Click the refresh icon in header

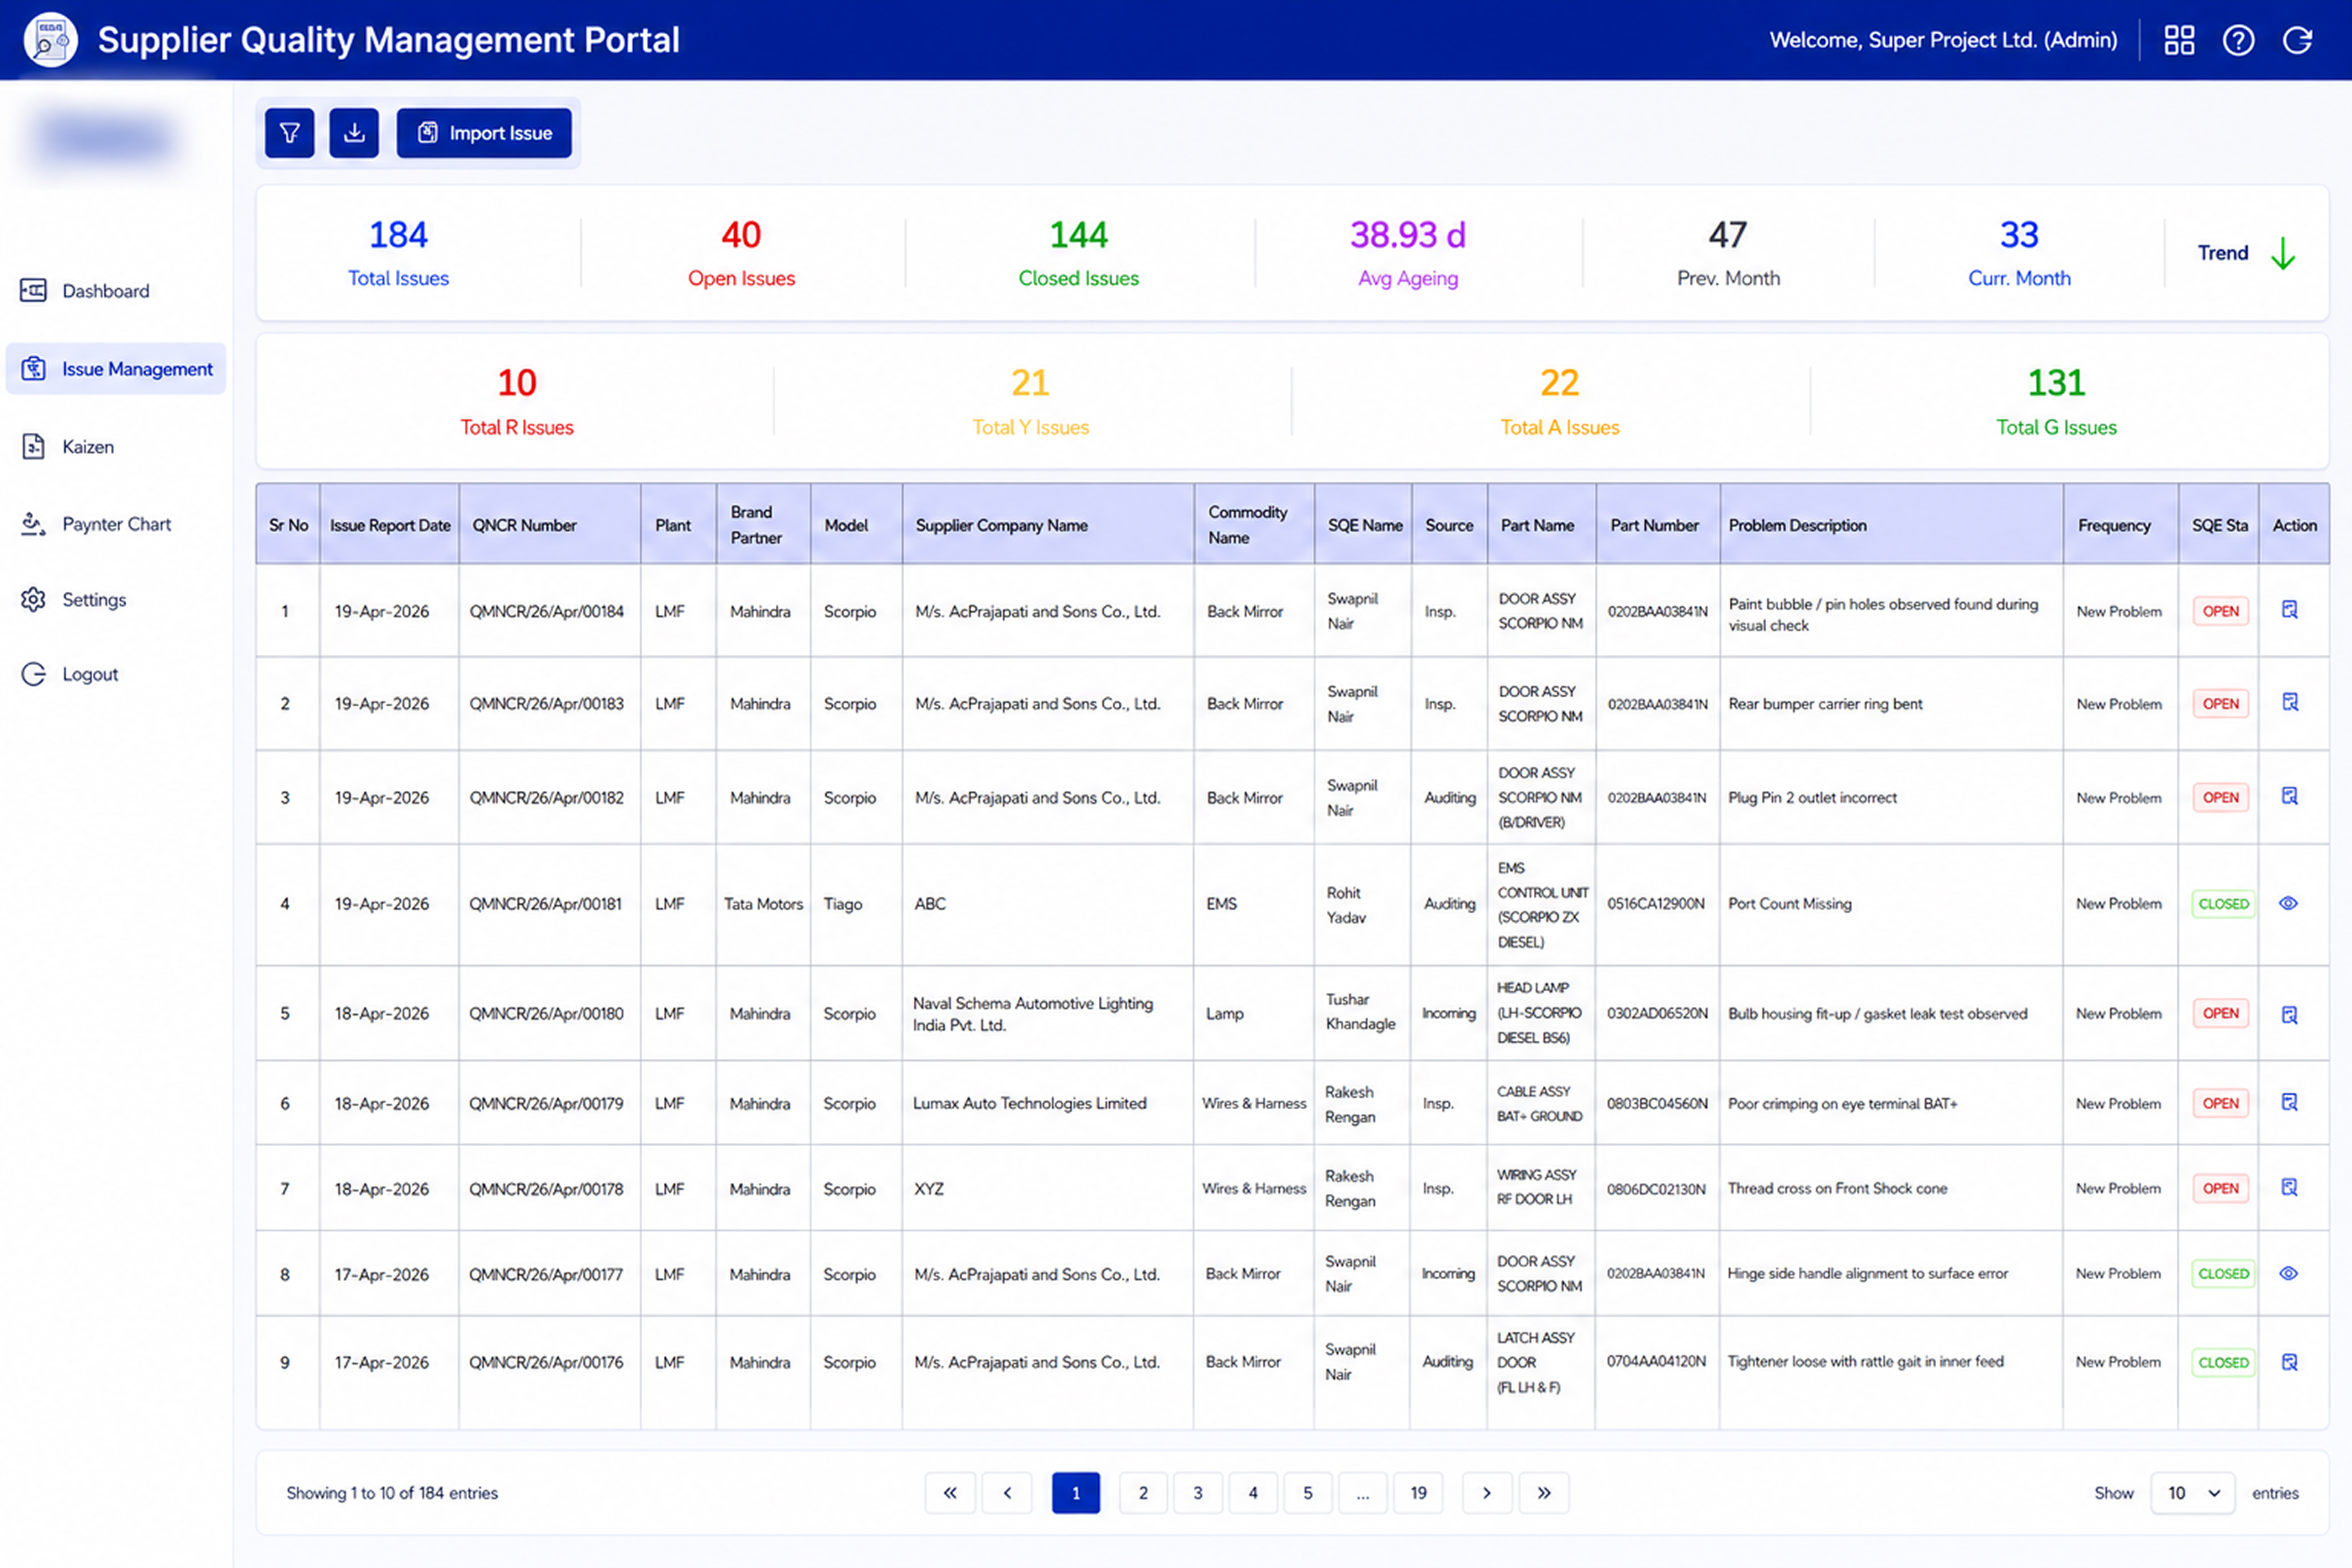[2298, 40]
